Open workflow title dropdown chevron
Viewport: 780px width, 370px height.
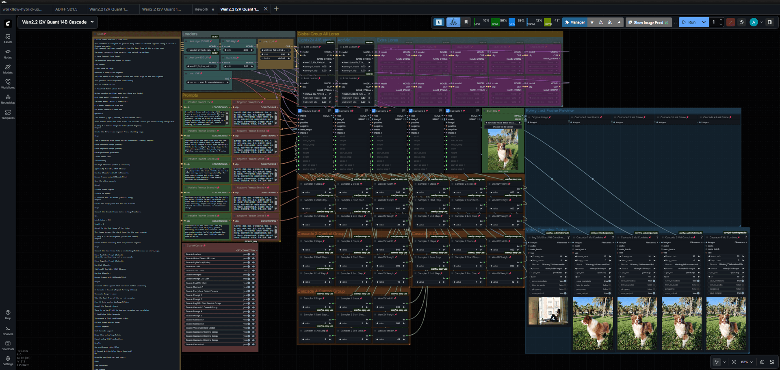[92, 22]
